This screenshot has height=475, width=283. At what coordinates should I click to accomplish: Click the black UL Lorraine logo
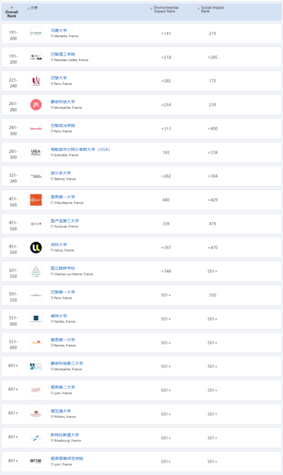pyautogui.click(x=36, y=248)
